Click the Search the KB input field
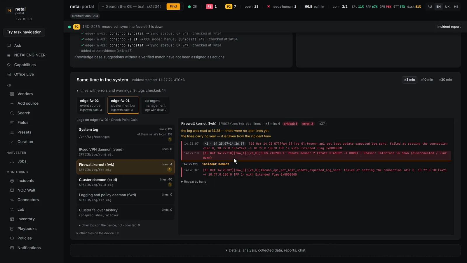 [x=133, y=6]
